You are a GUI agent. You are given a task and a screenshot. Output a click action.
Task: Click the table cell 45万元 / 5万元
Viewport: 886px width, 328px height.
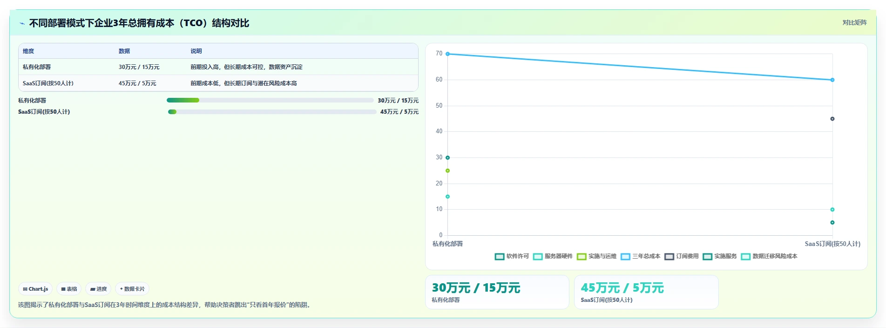click(137, 83)
